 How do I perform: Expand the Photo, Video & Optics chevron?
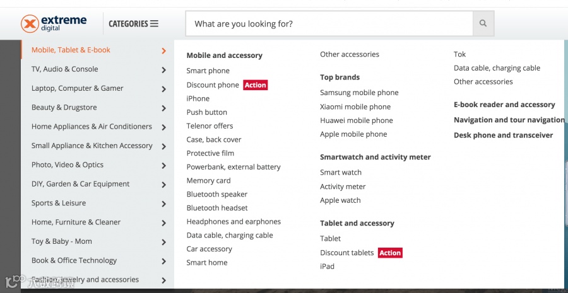coord(163,166)
